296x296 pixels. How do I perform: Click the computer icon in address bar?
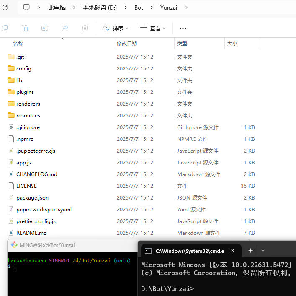(26, 8)
